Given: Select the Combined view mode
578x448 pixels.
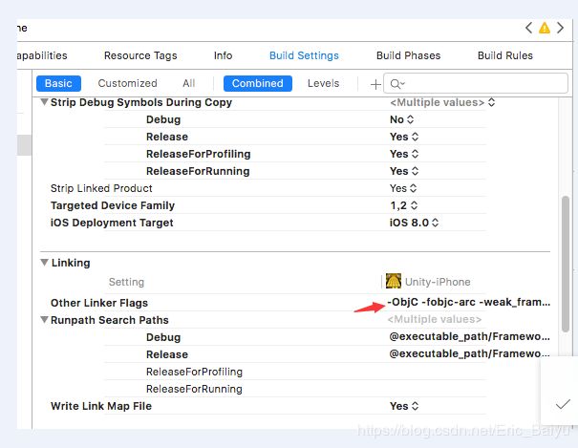Looking at the screenshot, I should tap(257, 83).
